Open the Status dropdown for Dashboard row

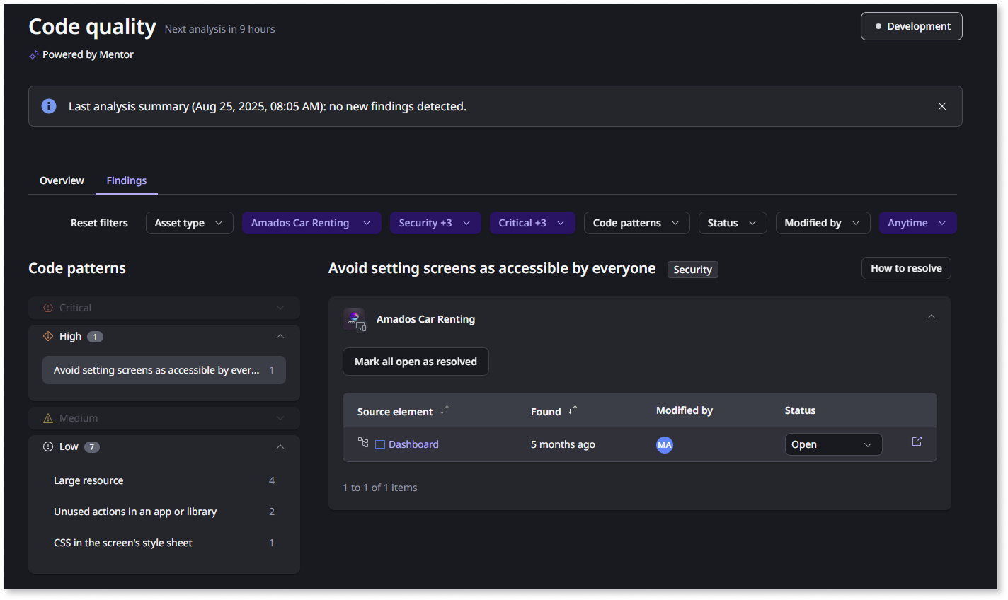pyautogui.click(x=833, y=444)
